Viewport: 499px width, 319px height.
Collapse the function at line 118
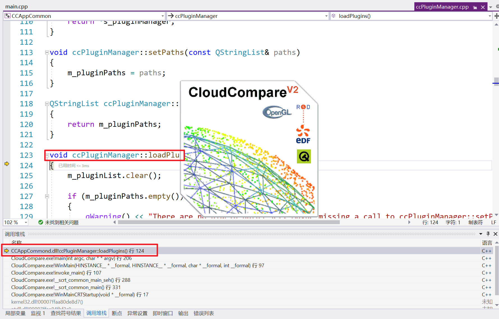click(x=47, y=104)
